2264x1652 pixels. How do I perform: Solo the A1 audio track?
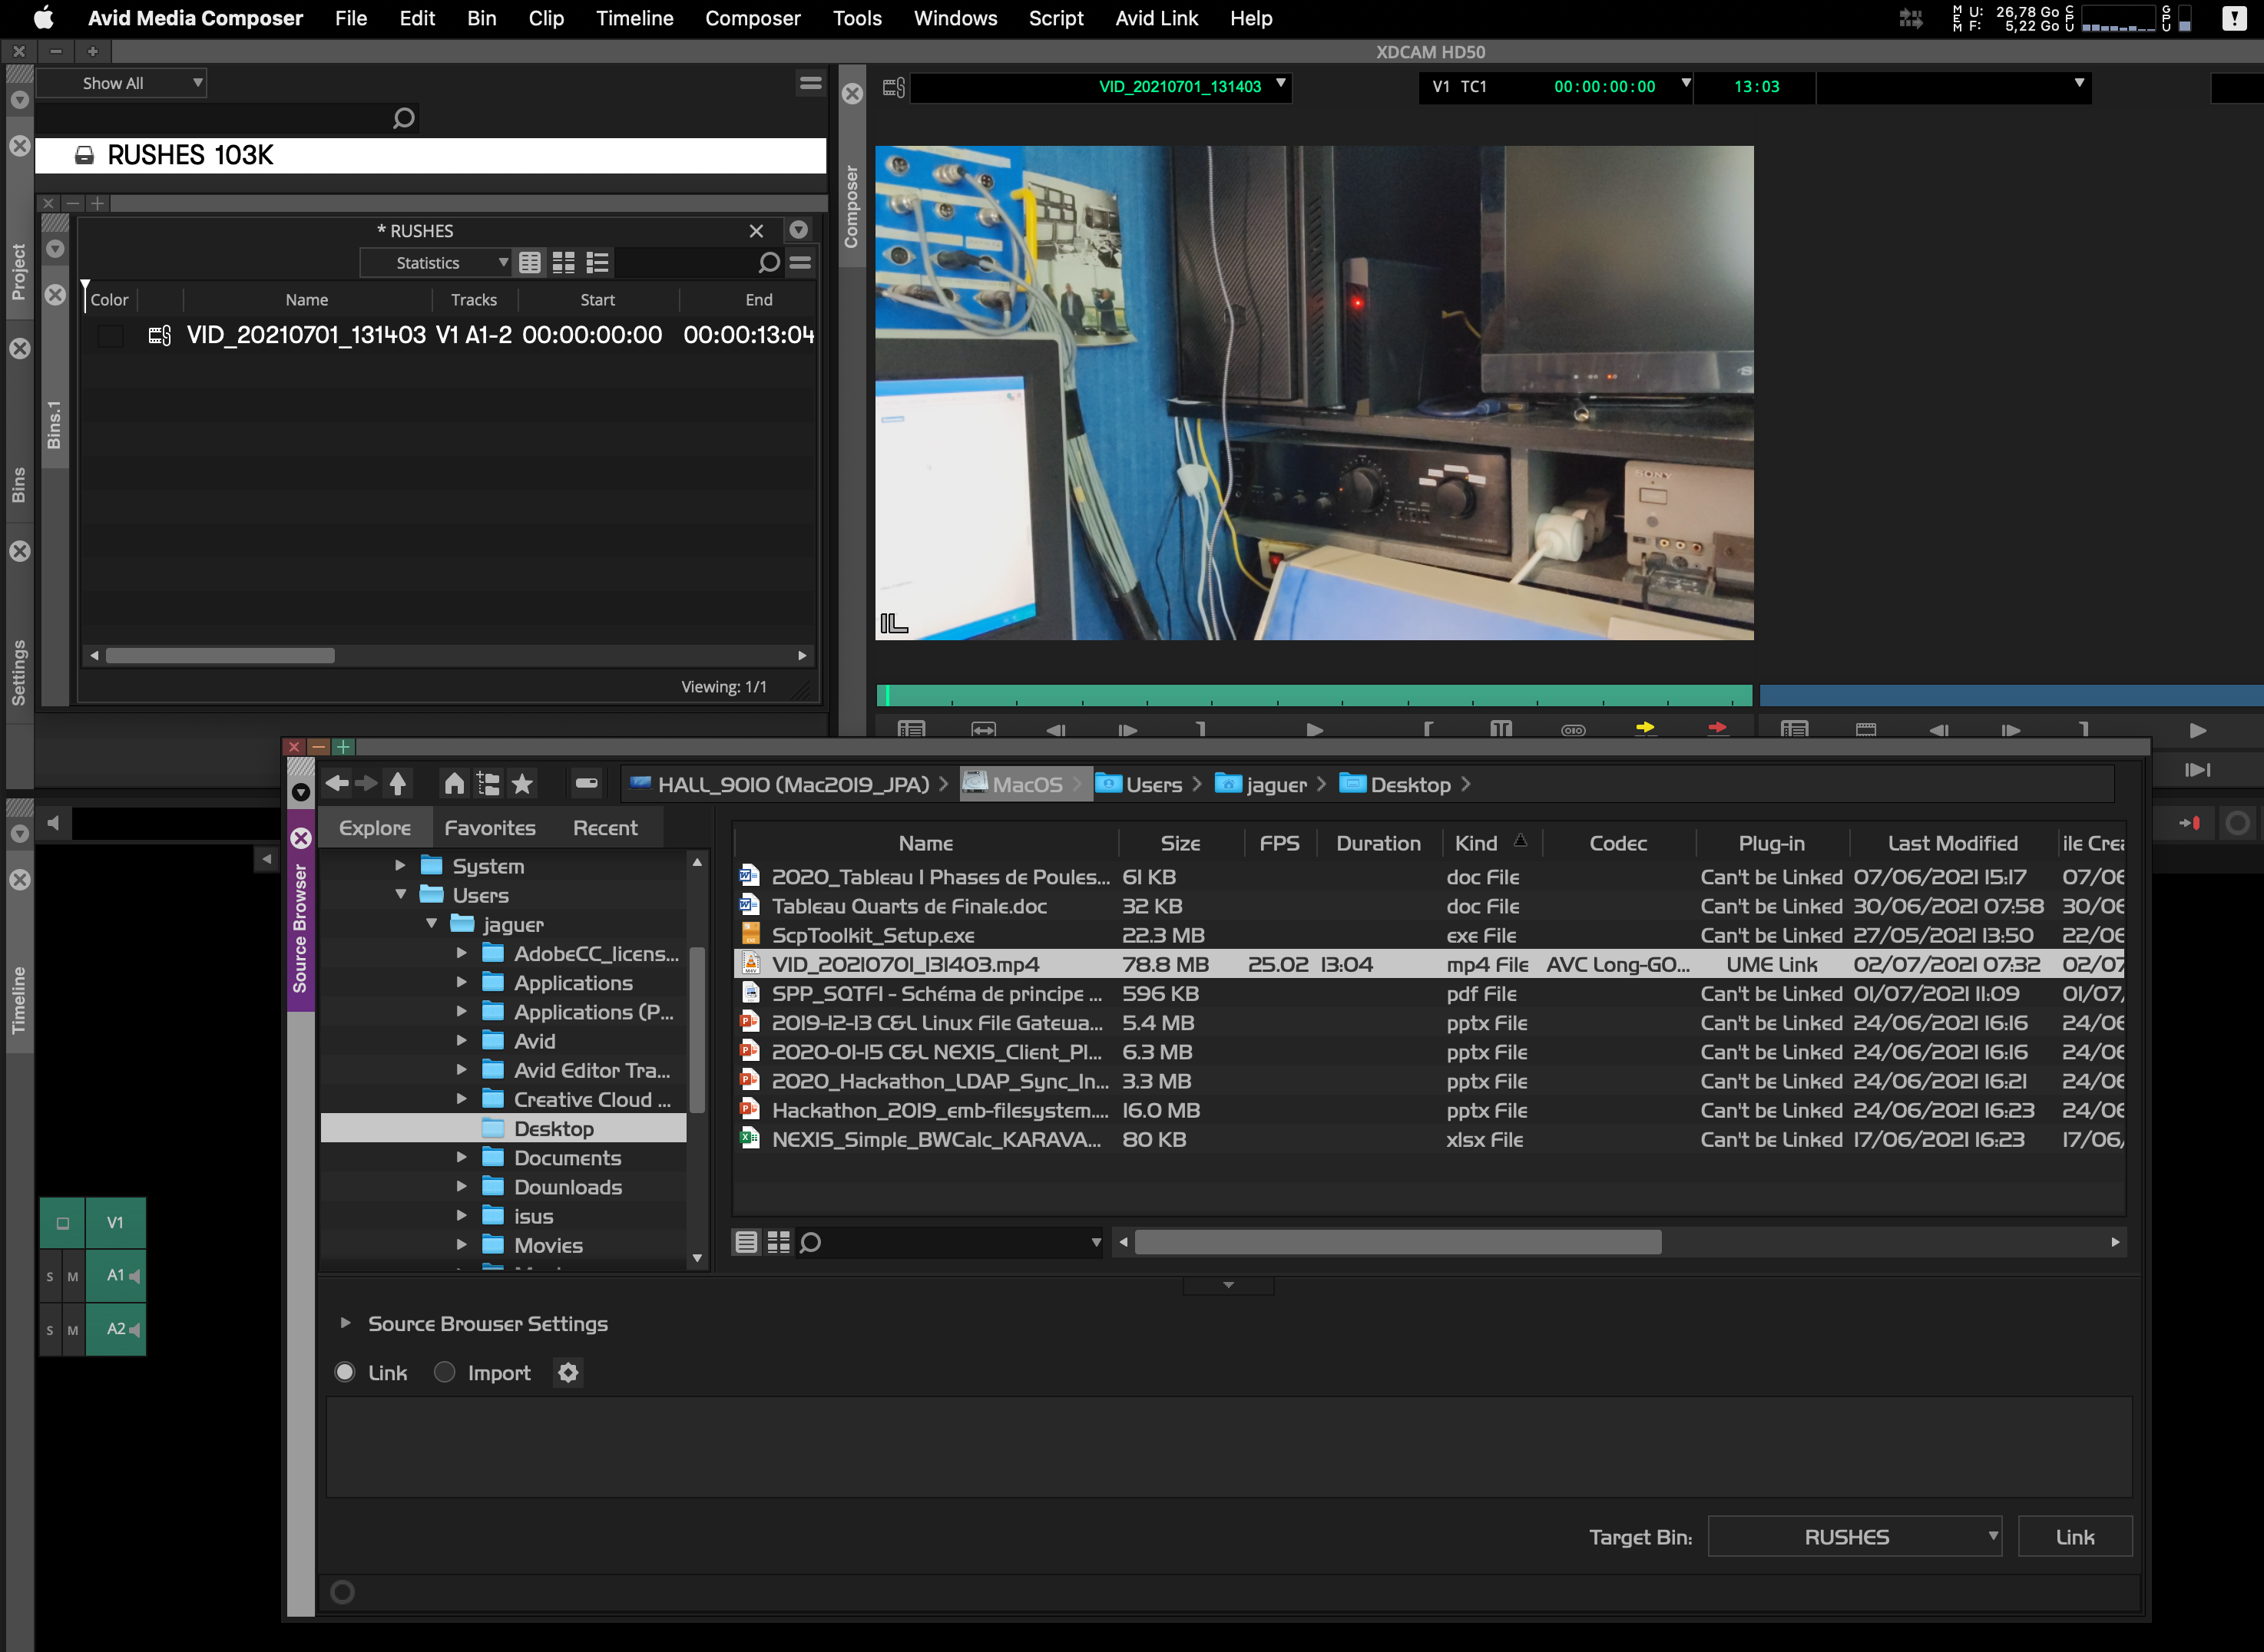[50, 1277]
